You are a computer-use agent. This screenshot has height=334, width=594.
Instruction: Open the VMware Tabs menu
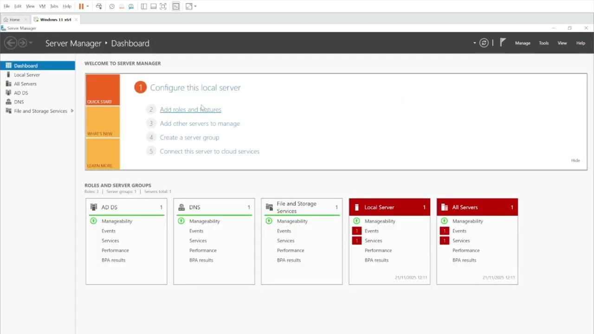pos(54,6)
